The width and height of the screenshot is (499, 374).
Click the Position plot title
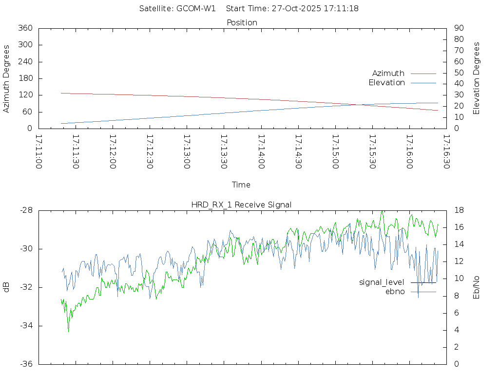tap(242, 23)
